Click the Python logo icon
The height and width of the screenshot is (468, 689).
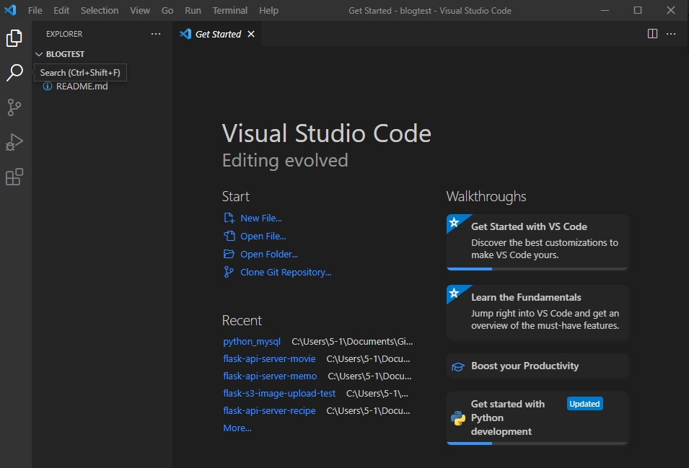(x=458, y=418)
